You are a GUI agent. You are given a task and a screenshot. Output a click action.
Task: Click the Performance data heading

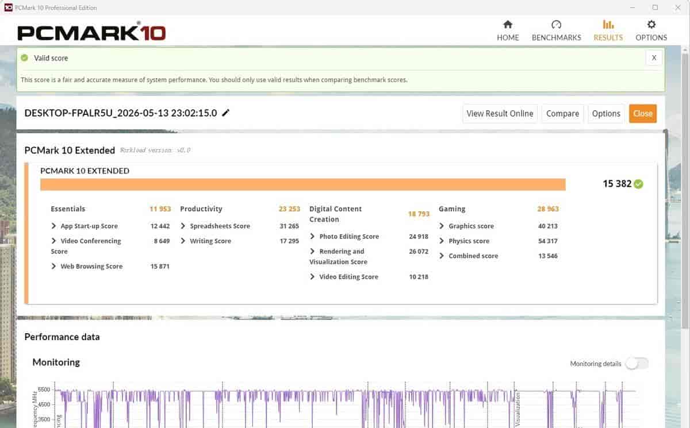[x=62, y=337]
